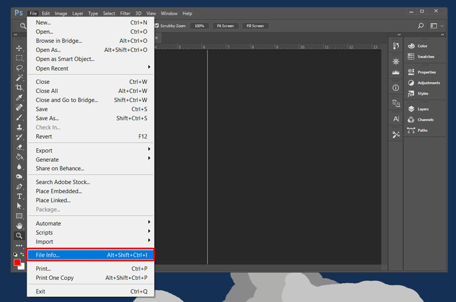Viewport: 456px width, 302px height.
Task: Click the white background color swatch
Action: pyautogui.click(x=22, y=267)
